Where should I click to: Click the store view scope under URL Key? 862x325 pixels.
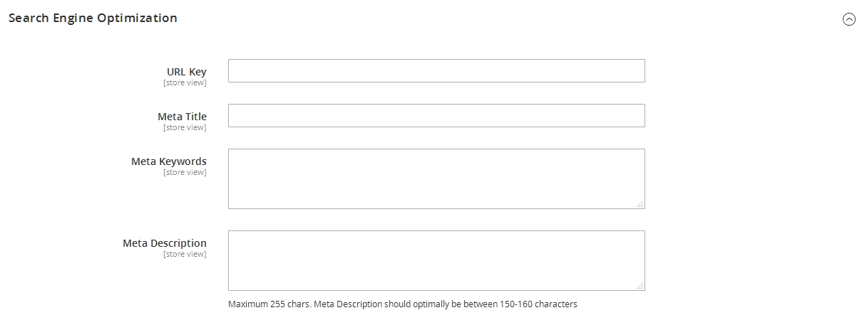pyautogui.click(x=185, y=83)
